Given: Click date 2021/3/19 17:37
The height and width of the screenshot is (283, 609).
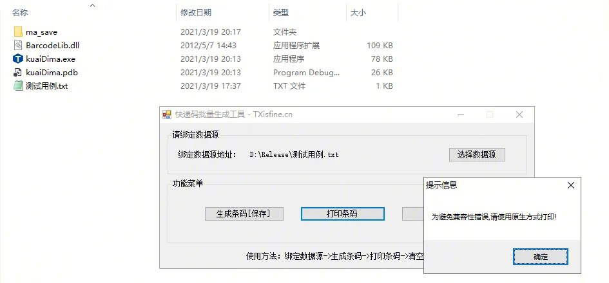Looking at the screenshot, I should (211, 86).
